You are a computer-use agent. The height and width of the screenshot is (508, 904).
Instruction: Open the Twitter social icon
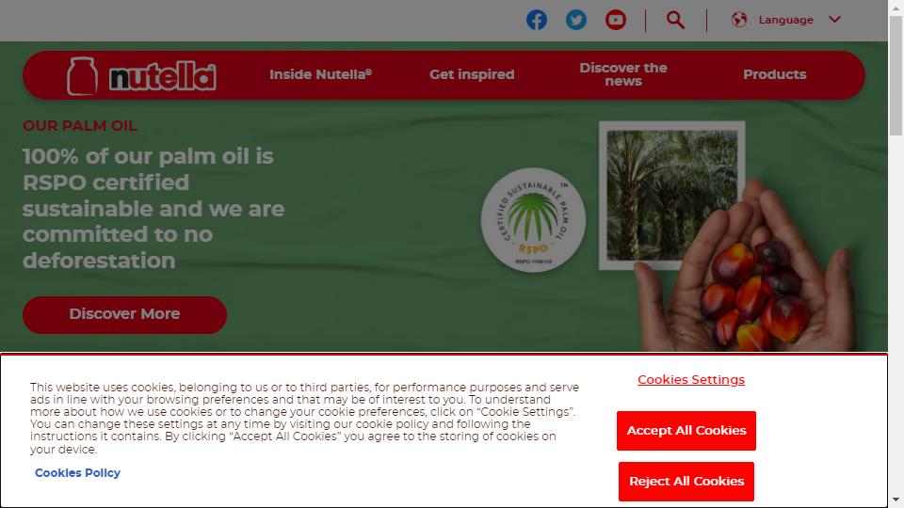coord(576,20)
